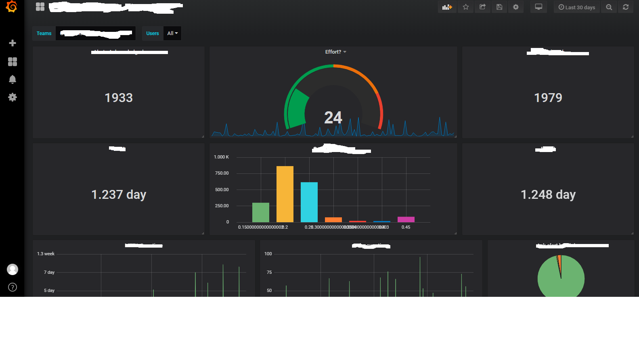Click the Add panel icon
This screenshot has width=639, height=344.
(447, 7)
